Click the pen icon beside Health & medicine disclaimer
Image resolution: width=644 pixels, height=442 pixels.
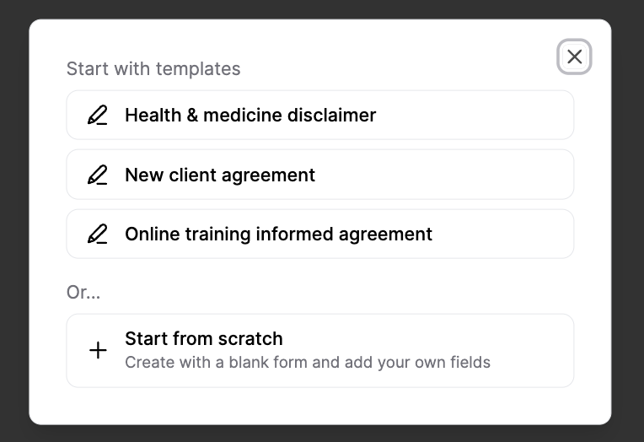coord(98,116)
